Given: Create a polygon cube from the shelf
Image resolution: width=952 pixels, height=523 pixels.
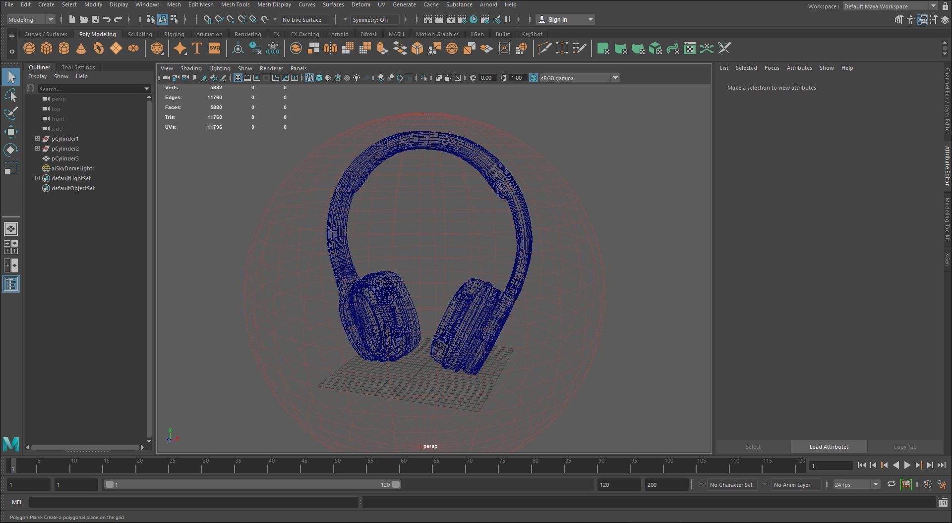Looking at the screenshot, I should (47, 49).
